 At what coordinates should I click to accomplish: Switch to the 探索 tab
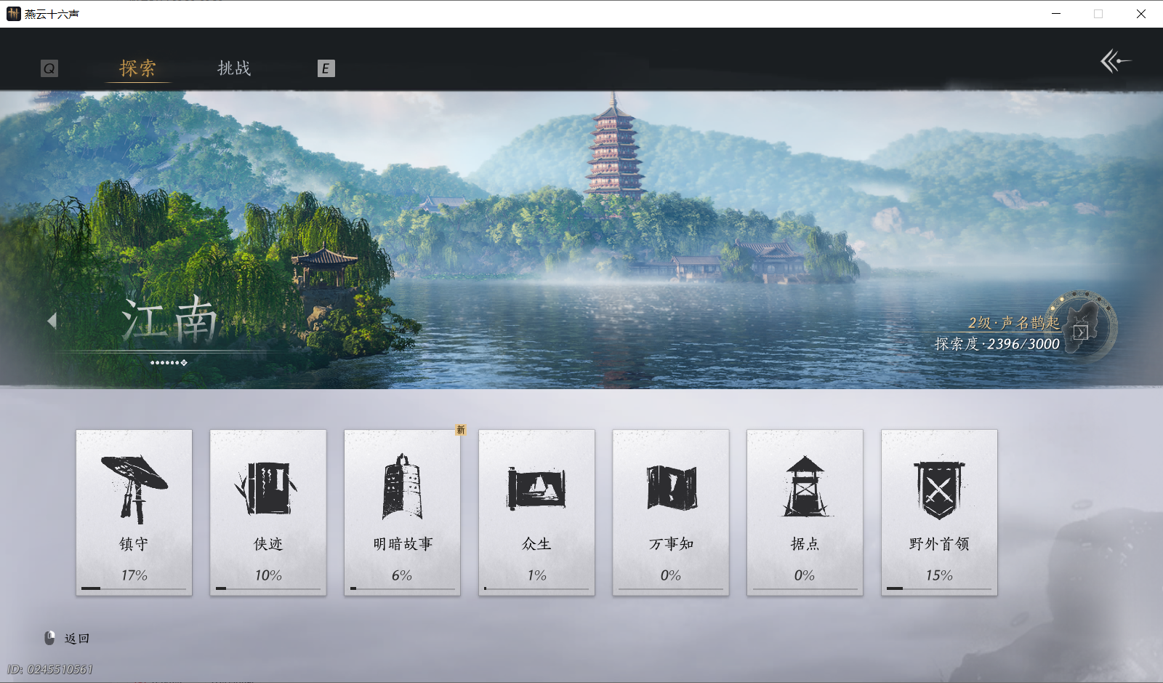(137, 68)
